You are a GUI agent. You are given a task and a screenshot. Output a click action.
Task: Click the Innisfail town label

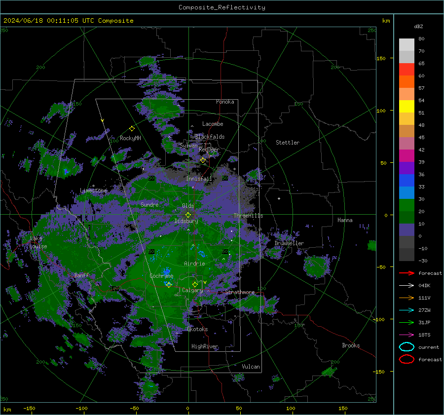pyautogui.click(x=199, y=179)
